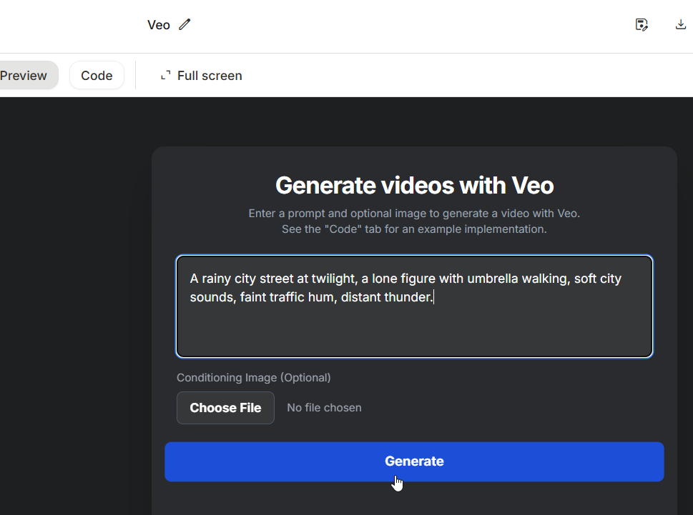Click the 'See the "Code" tab' hint text
The width and height of the screenshot is (693, 515).
pyautogui.click(x=414, y=229)
